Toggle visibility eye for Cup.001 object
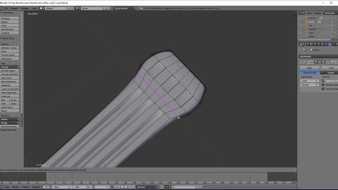 332,29
